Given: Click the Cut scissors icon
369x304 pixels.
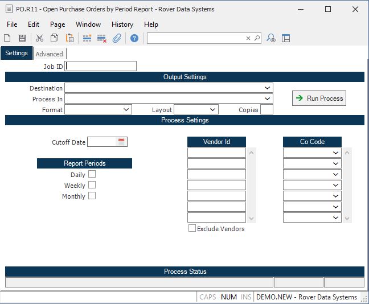Looking at the screenshot, I should 39,38.
